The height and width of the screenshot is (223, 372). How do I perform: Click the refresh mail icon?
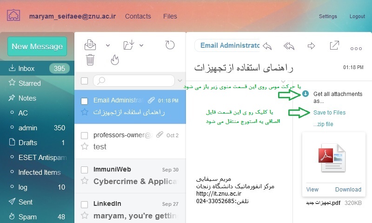click(170, 45)
